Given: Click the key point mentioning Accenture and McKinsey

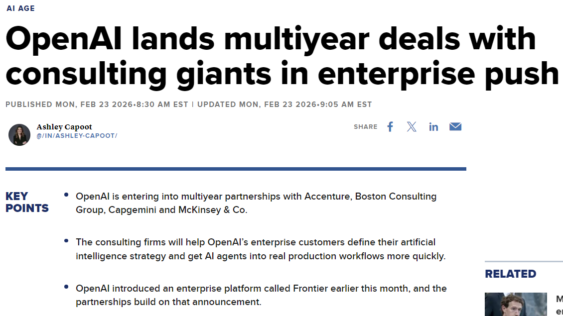Looking at the screenshot, I should pyautogui.click(x=256, y=203).
